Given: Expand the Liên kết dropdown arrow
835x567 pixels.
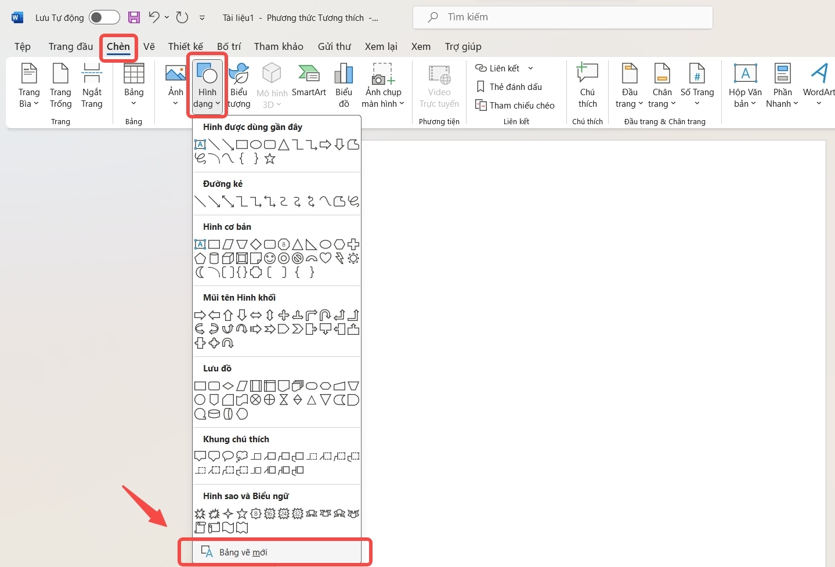Looking at the screenshot, I should (530, 68).
